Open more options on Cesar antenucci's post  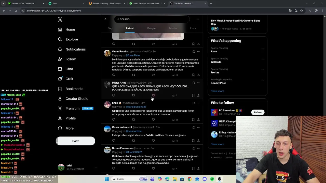click(198, 127)
